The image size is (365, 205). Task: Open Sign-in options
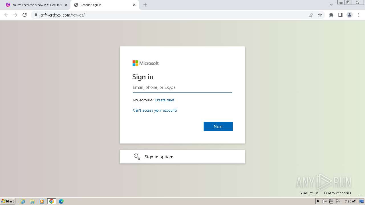click(x=182, y=157)
